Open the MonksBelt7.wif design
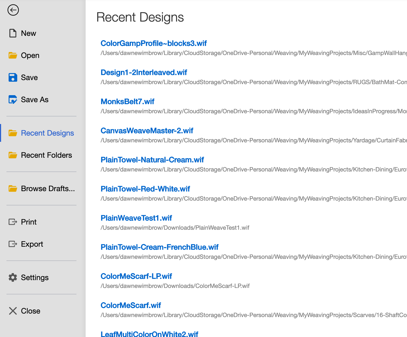407x337 pixels. 127,102
